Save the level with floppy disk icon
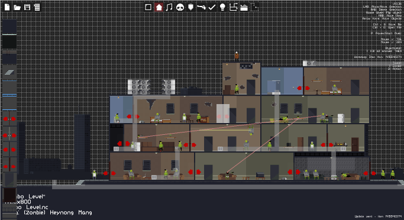 (x=27, y=7)
